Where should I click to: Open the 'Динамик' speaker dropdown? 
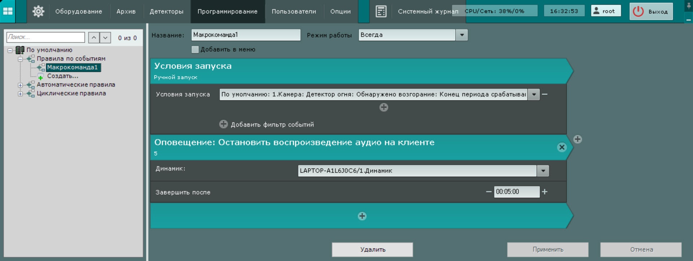coord(543,171)
